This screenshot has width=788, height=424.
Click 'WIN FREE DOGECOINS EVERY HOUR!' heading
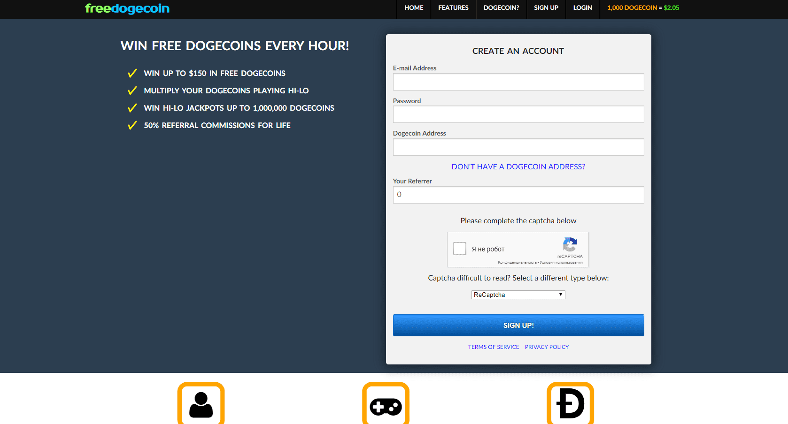click(235, 46)
